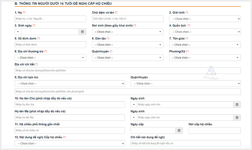Screen dimensions: 252x150
Task: Expand the Dân tộc dropdown
Action: pos(127,45)
